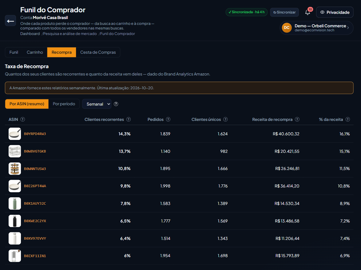Open the Semanal period dropdown

[x=97, y=104]
